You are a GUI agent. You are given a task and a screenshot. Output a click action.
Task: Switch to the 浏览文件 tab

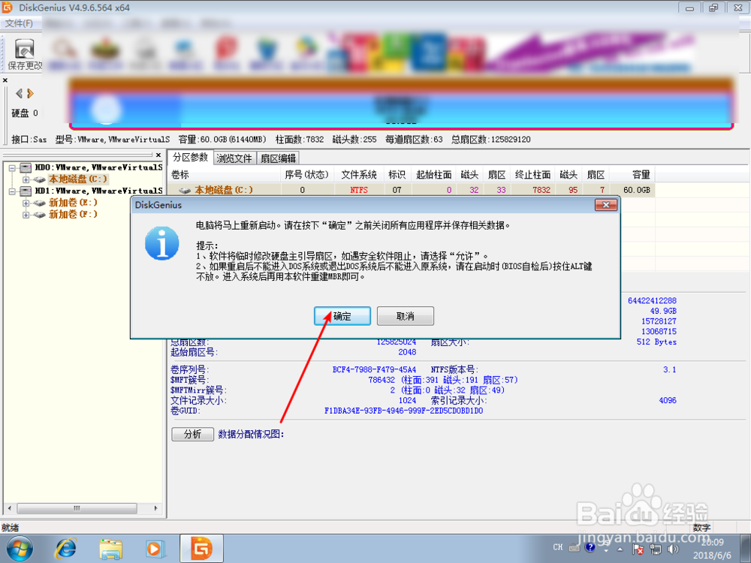234,158
